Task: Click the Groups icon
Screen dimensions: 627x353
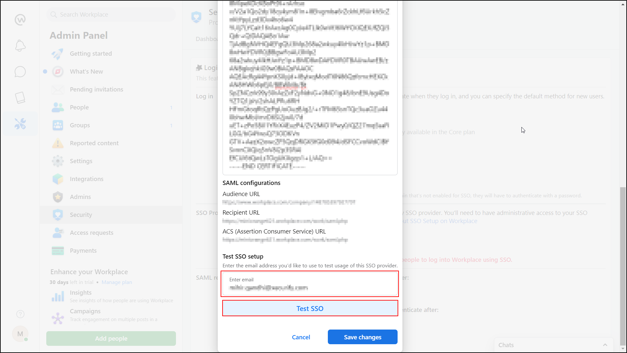Action: pyautogui.click(x=58, y=125)
